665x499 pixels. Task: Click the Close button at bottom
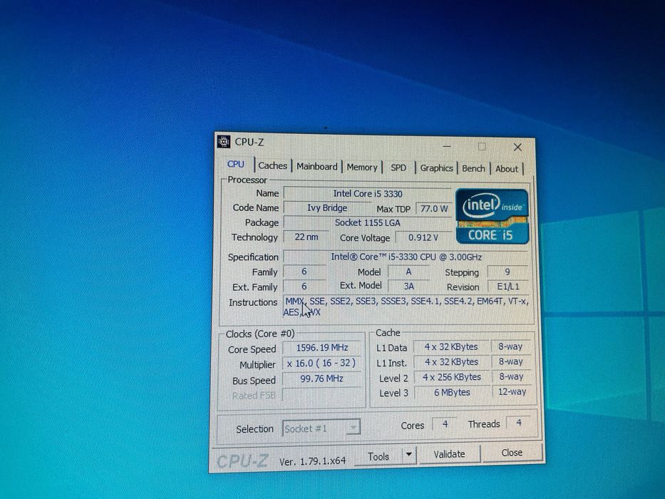(512, 453)
